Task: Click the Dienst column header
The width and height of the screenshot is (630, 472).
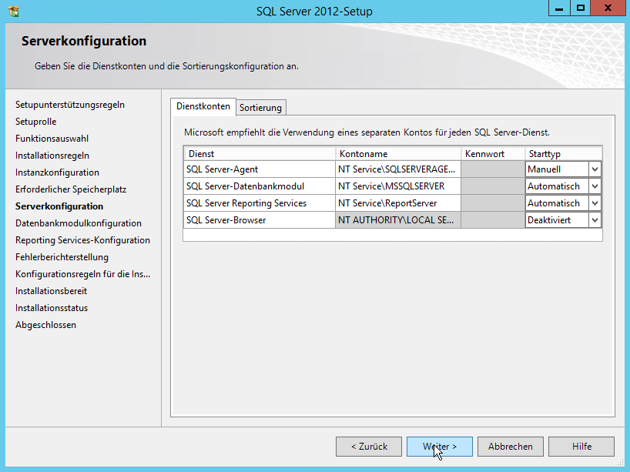Action: point(259,154)
